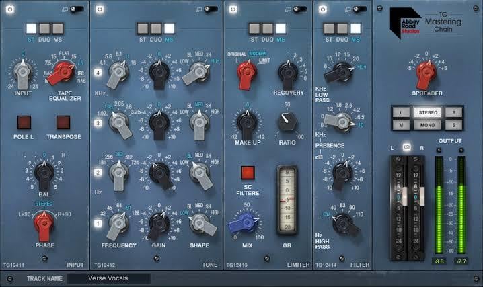Toggle EQ band 1 number button
This screenshot has height=287, width=483.
98,223
